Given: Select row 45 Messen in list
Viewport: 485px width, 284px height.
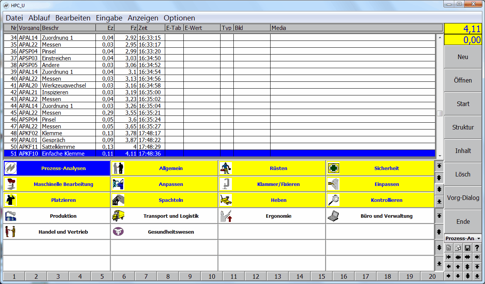Looking at the screenshot, I should tap(51, 113).
